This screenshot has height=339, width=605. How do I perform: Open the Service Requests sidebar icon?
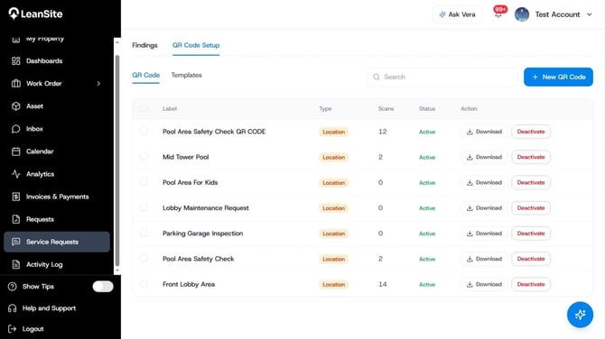(x=16, y=242)
